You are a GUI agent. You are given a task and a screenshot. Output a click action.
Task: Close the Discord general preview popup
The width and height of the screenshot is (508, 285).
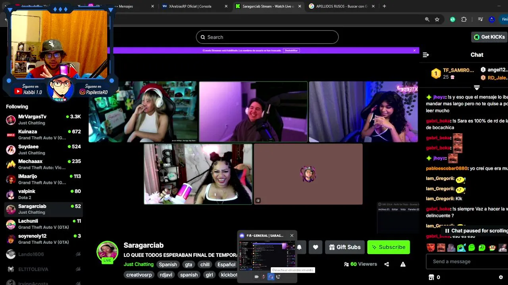(x=292, y=236)
